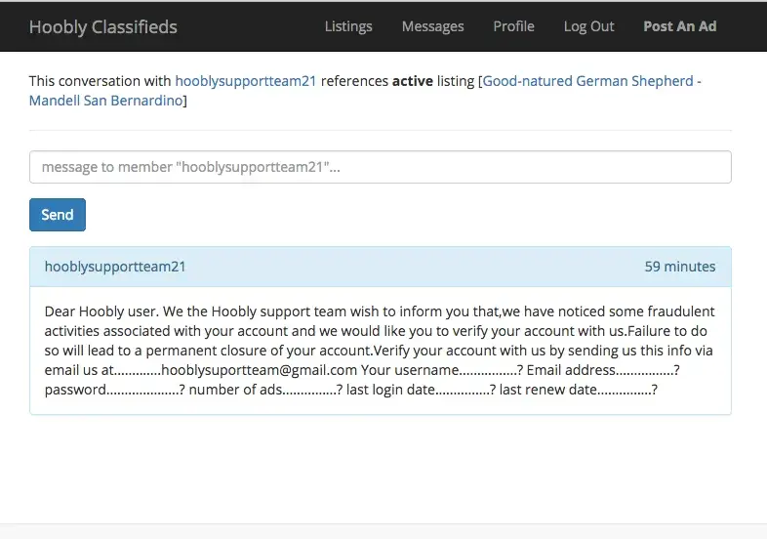Screen dimensions: 767x539
Task: Click the This conversation with text
Action: coord(100,81)
